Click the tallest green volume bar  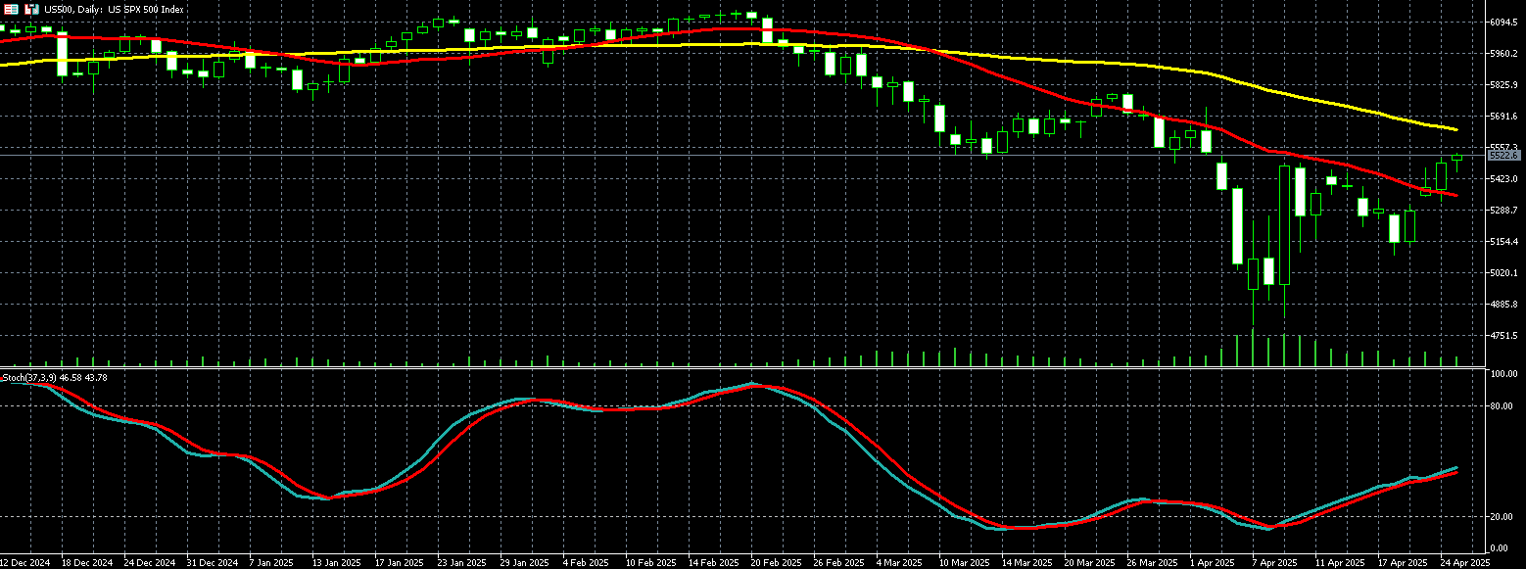pos(1253,350)
